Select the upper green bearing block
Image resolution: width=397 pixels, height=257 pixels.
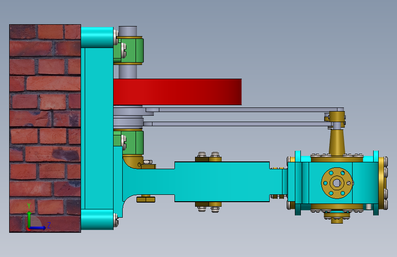[128, 50]
